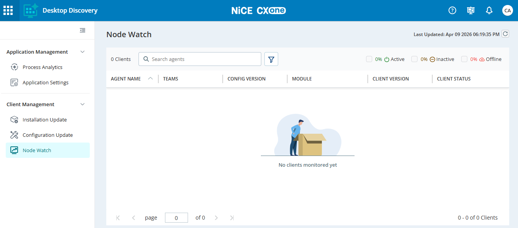The height and width of the screenshot is (228, 518).
Task: Click the presentation screen icon in header
Action: pos(471,10)
